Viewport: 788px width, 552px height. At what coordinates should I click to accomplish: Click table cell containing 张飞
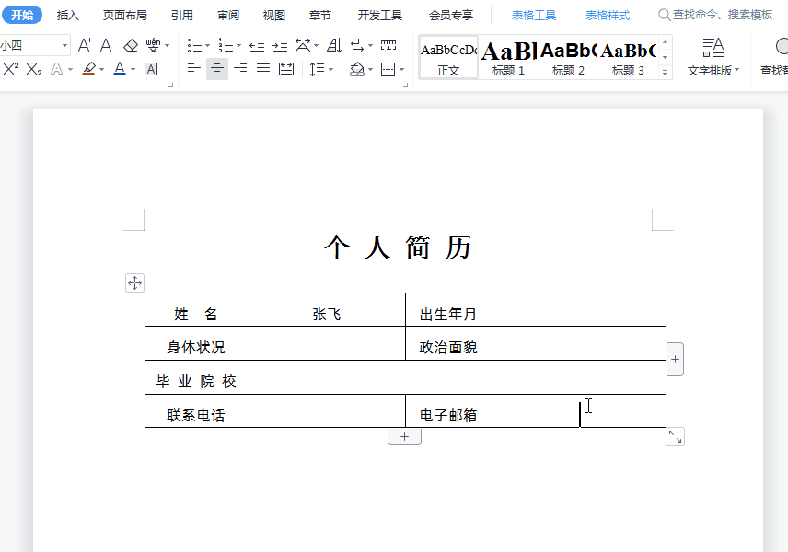(327, 310)
